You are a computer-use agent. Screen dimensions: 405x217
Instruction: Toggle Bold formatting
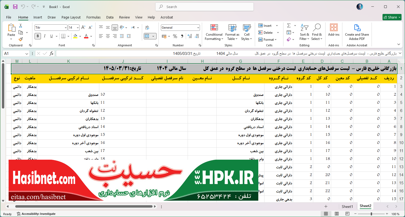coord(38,36)
